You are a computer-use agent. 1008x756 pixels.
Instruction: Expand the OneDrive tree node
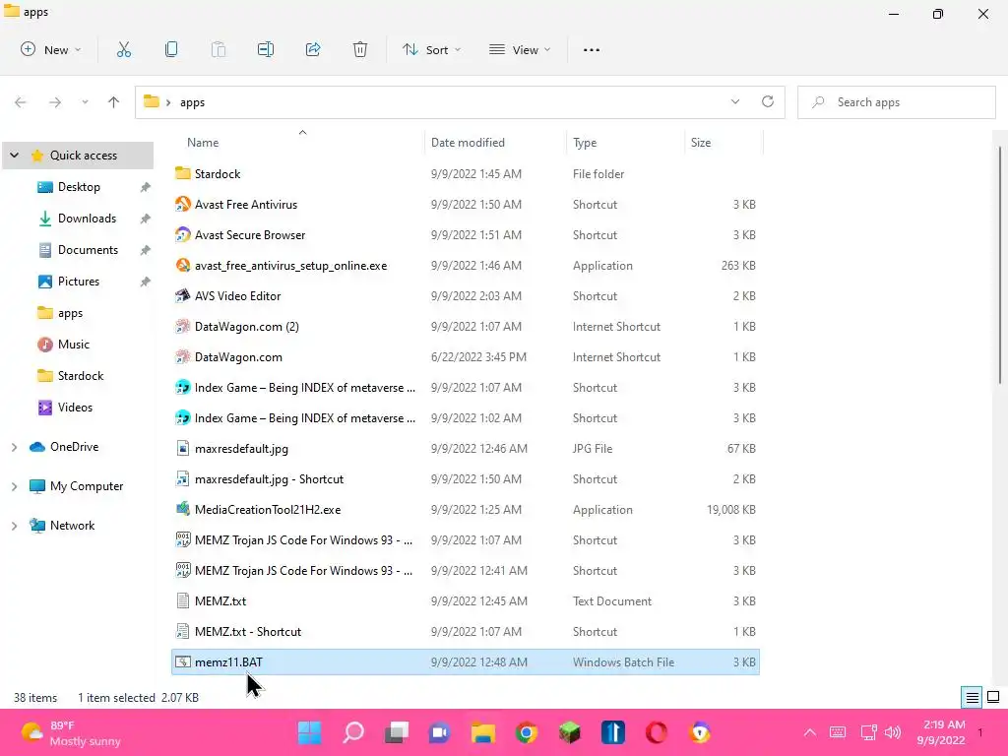[x=14, y=447]
